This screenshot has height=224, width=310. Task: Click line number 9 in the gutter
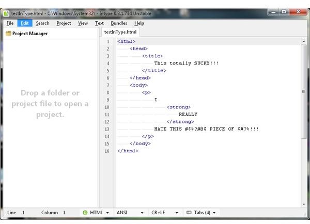(108, 100)
